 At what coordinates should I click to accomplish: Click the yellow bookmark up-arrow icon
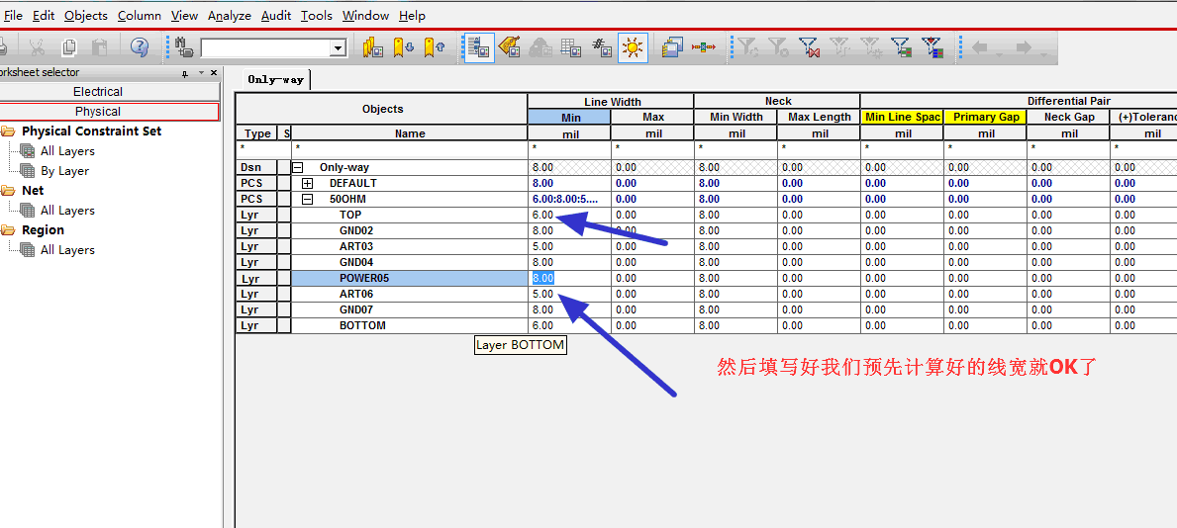434,47
